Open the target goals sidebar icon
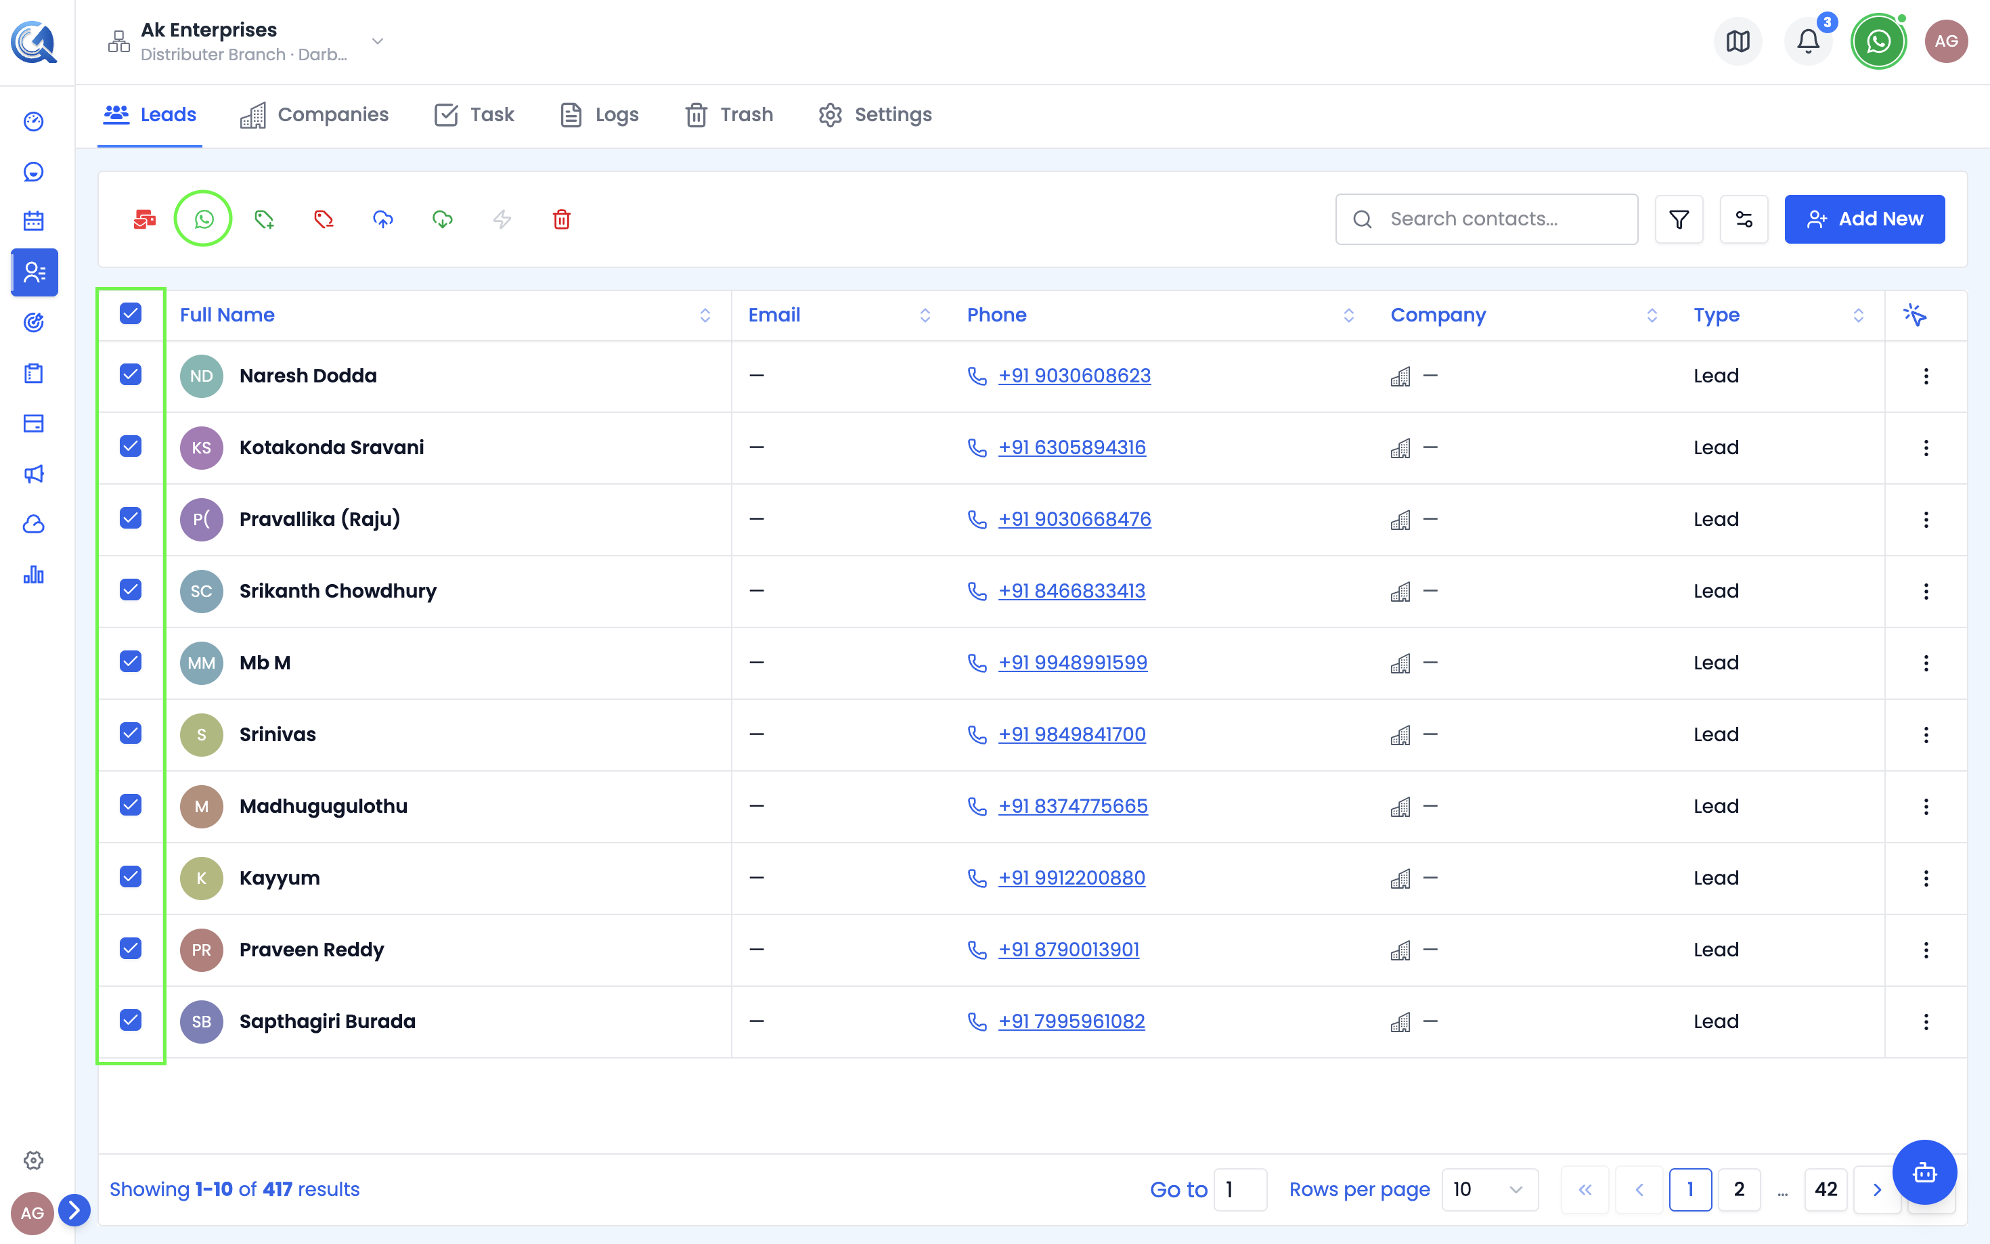This screenshot has width=1990, height=1244. click(x=34, y=323)
